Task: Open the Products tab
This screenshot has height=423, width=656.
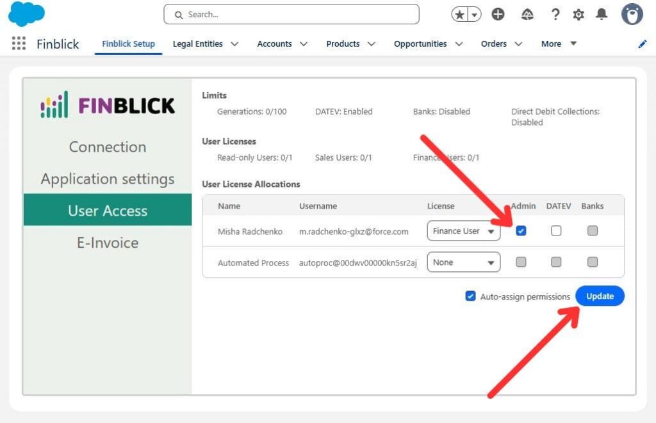Action: point(343,44)
